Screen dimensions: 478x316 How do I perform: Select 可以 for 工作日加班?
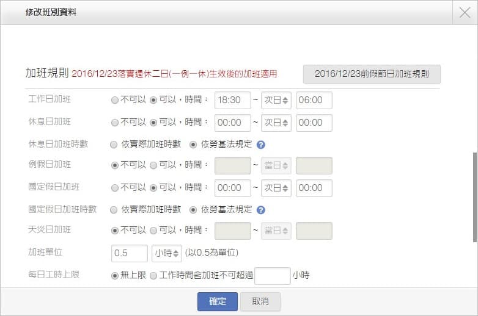(153, 100)
